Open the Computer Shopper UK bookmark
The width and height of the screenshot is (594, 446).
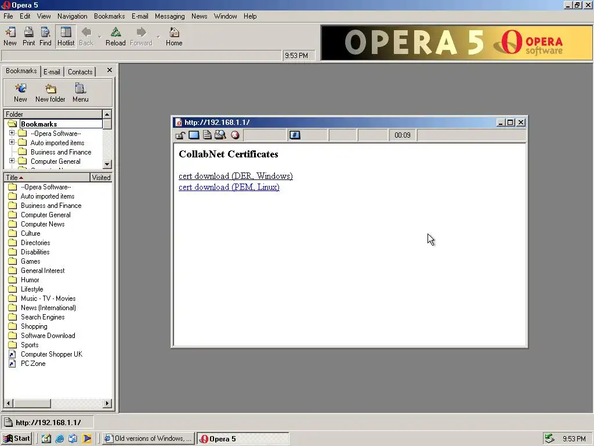pos(52,354)
